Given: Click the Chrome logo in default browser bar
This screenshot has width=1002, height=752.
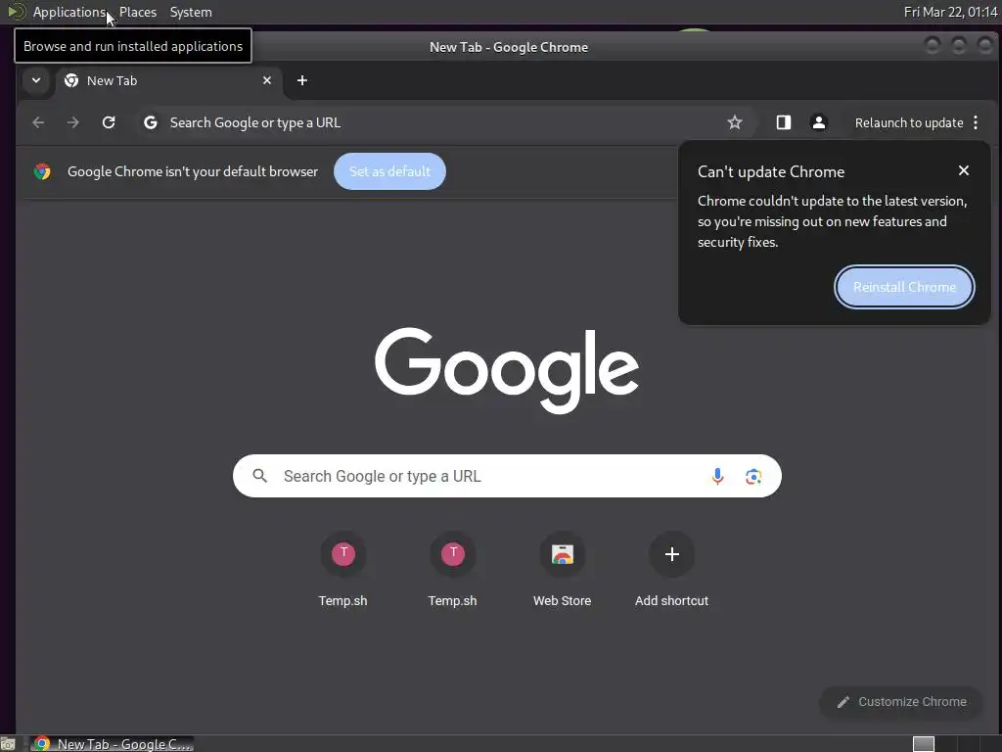Looking at the screenshot, I should click(x=42, y=171).
